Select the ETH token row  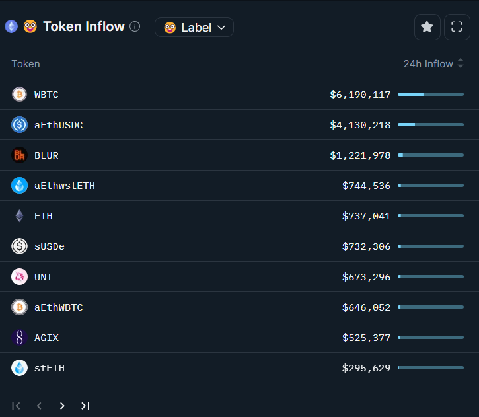pyautogui.click(x=198, y=216)
